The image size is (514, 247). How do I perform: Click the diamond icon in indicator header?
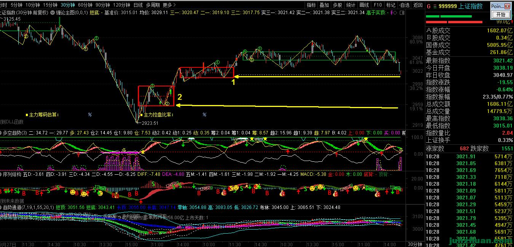point(394,13)
